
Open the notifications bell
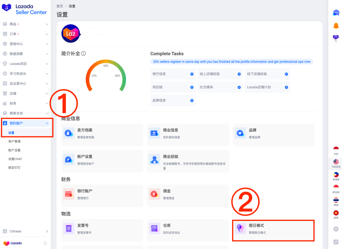coord(336,26)
